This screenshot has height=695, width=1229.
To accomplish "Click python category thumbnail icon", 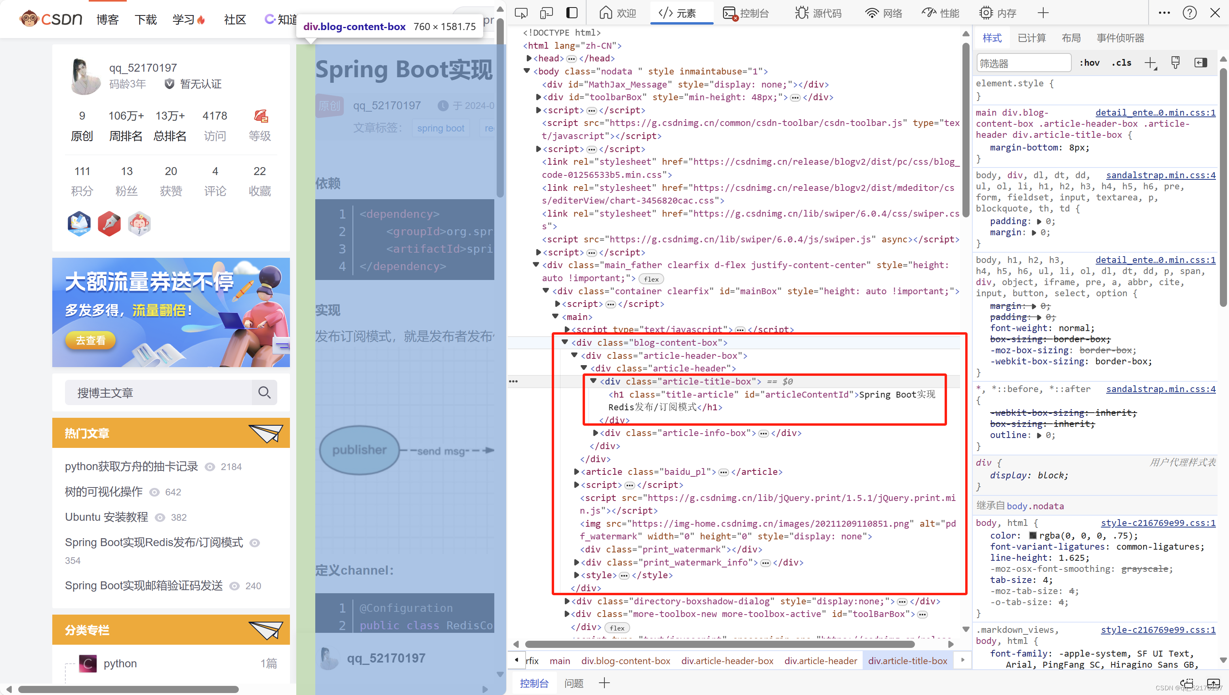I will [88, 663].
